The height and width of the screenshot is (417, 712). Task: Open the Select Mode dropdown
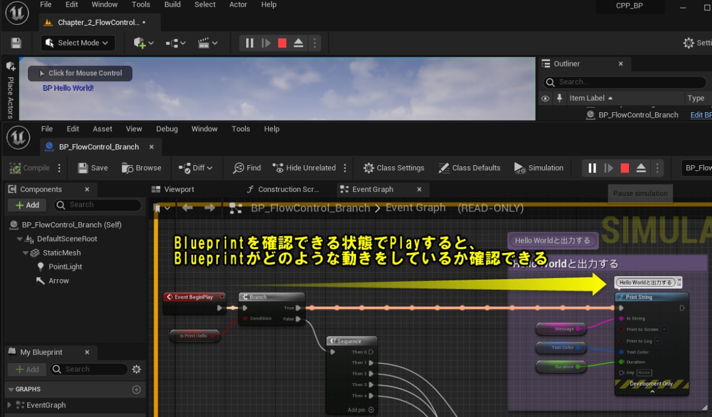(x=78, y=43)
